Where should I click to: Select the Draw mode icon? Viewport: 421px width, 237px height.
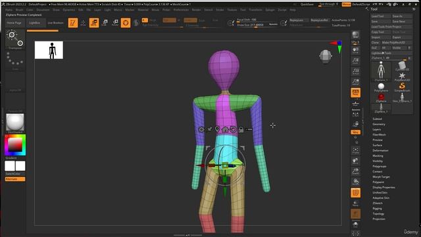coord(84,23)
